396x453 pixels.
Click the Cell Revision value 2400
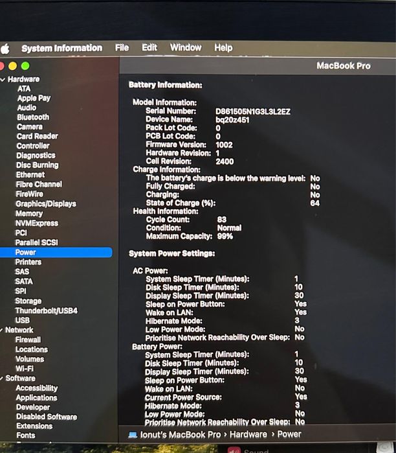pos(225,161)
